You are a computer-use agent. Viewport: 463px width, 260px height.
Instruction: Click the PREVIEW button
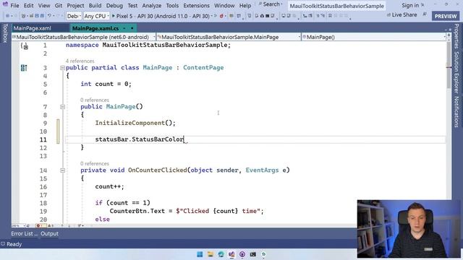(x=446, y=16)
